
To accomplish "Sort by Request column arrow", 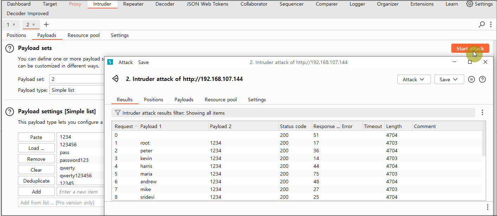I will tap(136, 126).
